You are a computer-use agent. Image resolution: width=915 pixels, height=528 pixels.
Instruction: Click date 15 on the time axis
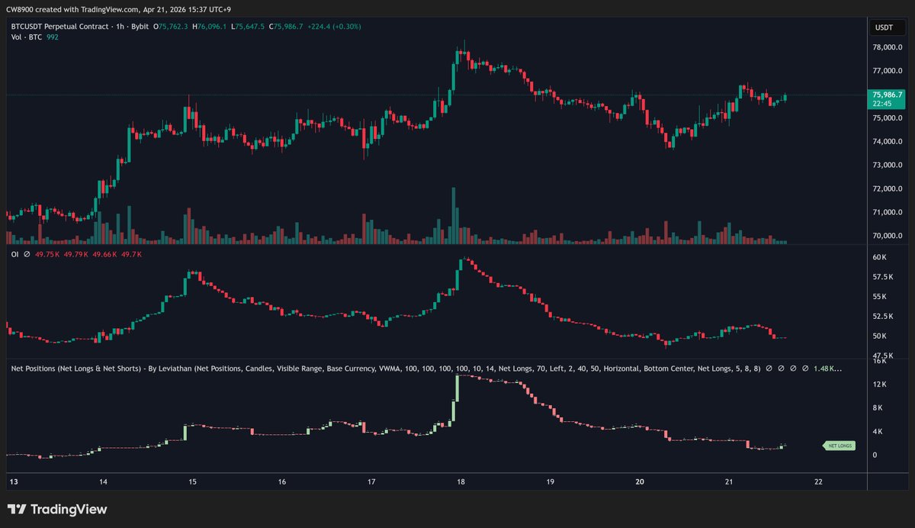coord(192,482)
